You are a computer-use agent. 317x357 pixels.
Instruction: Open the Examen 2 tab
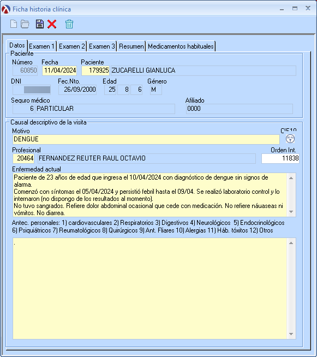point(71,46)
